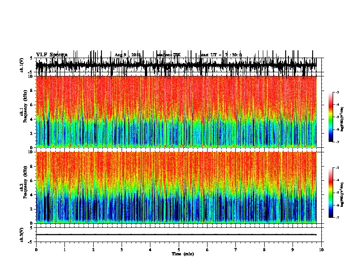The height and width of the screenshot is (280, 362).
Task: Select the date text 'Aug. 9, 2018'
Action: point(128,55)
